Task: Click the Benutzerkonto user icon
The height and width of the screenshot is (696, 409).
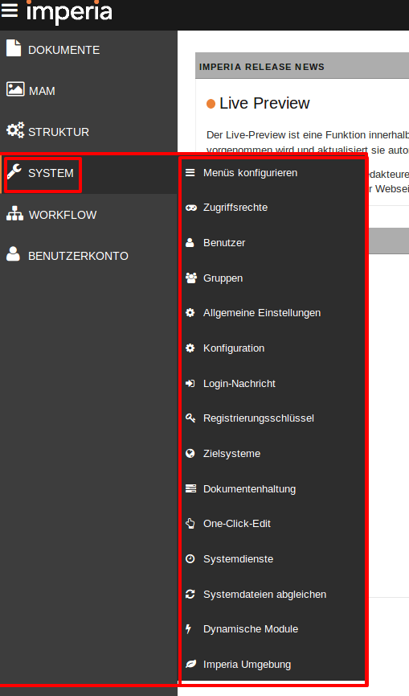Action: tap(14, 254)
